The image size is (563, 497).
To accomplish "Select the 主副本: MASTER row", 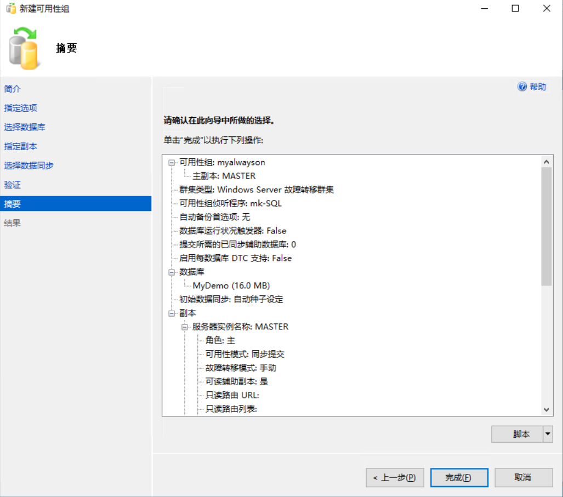I will coord(224,176).
